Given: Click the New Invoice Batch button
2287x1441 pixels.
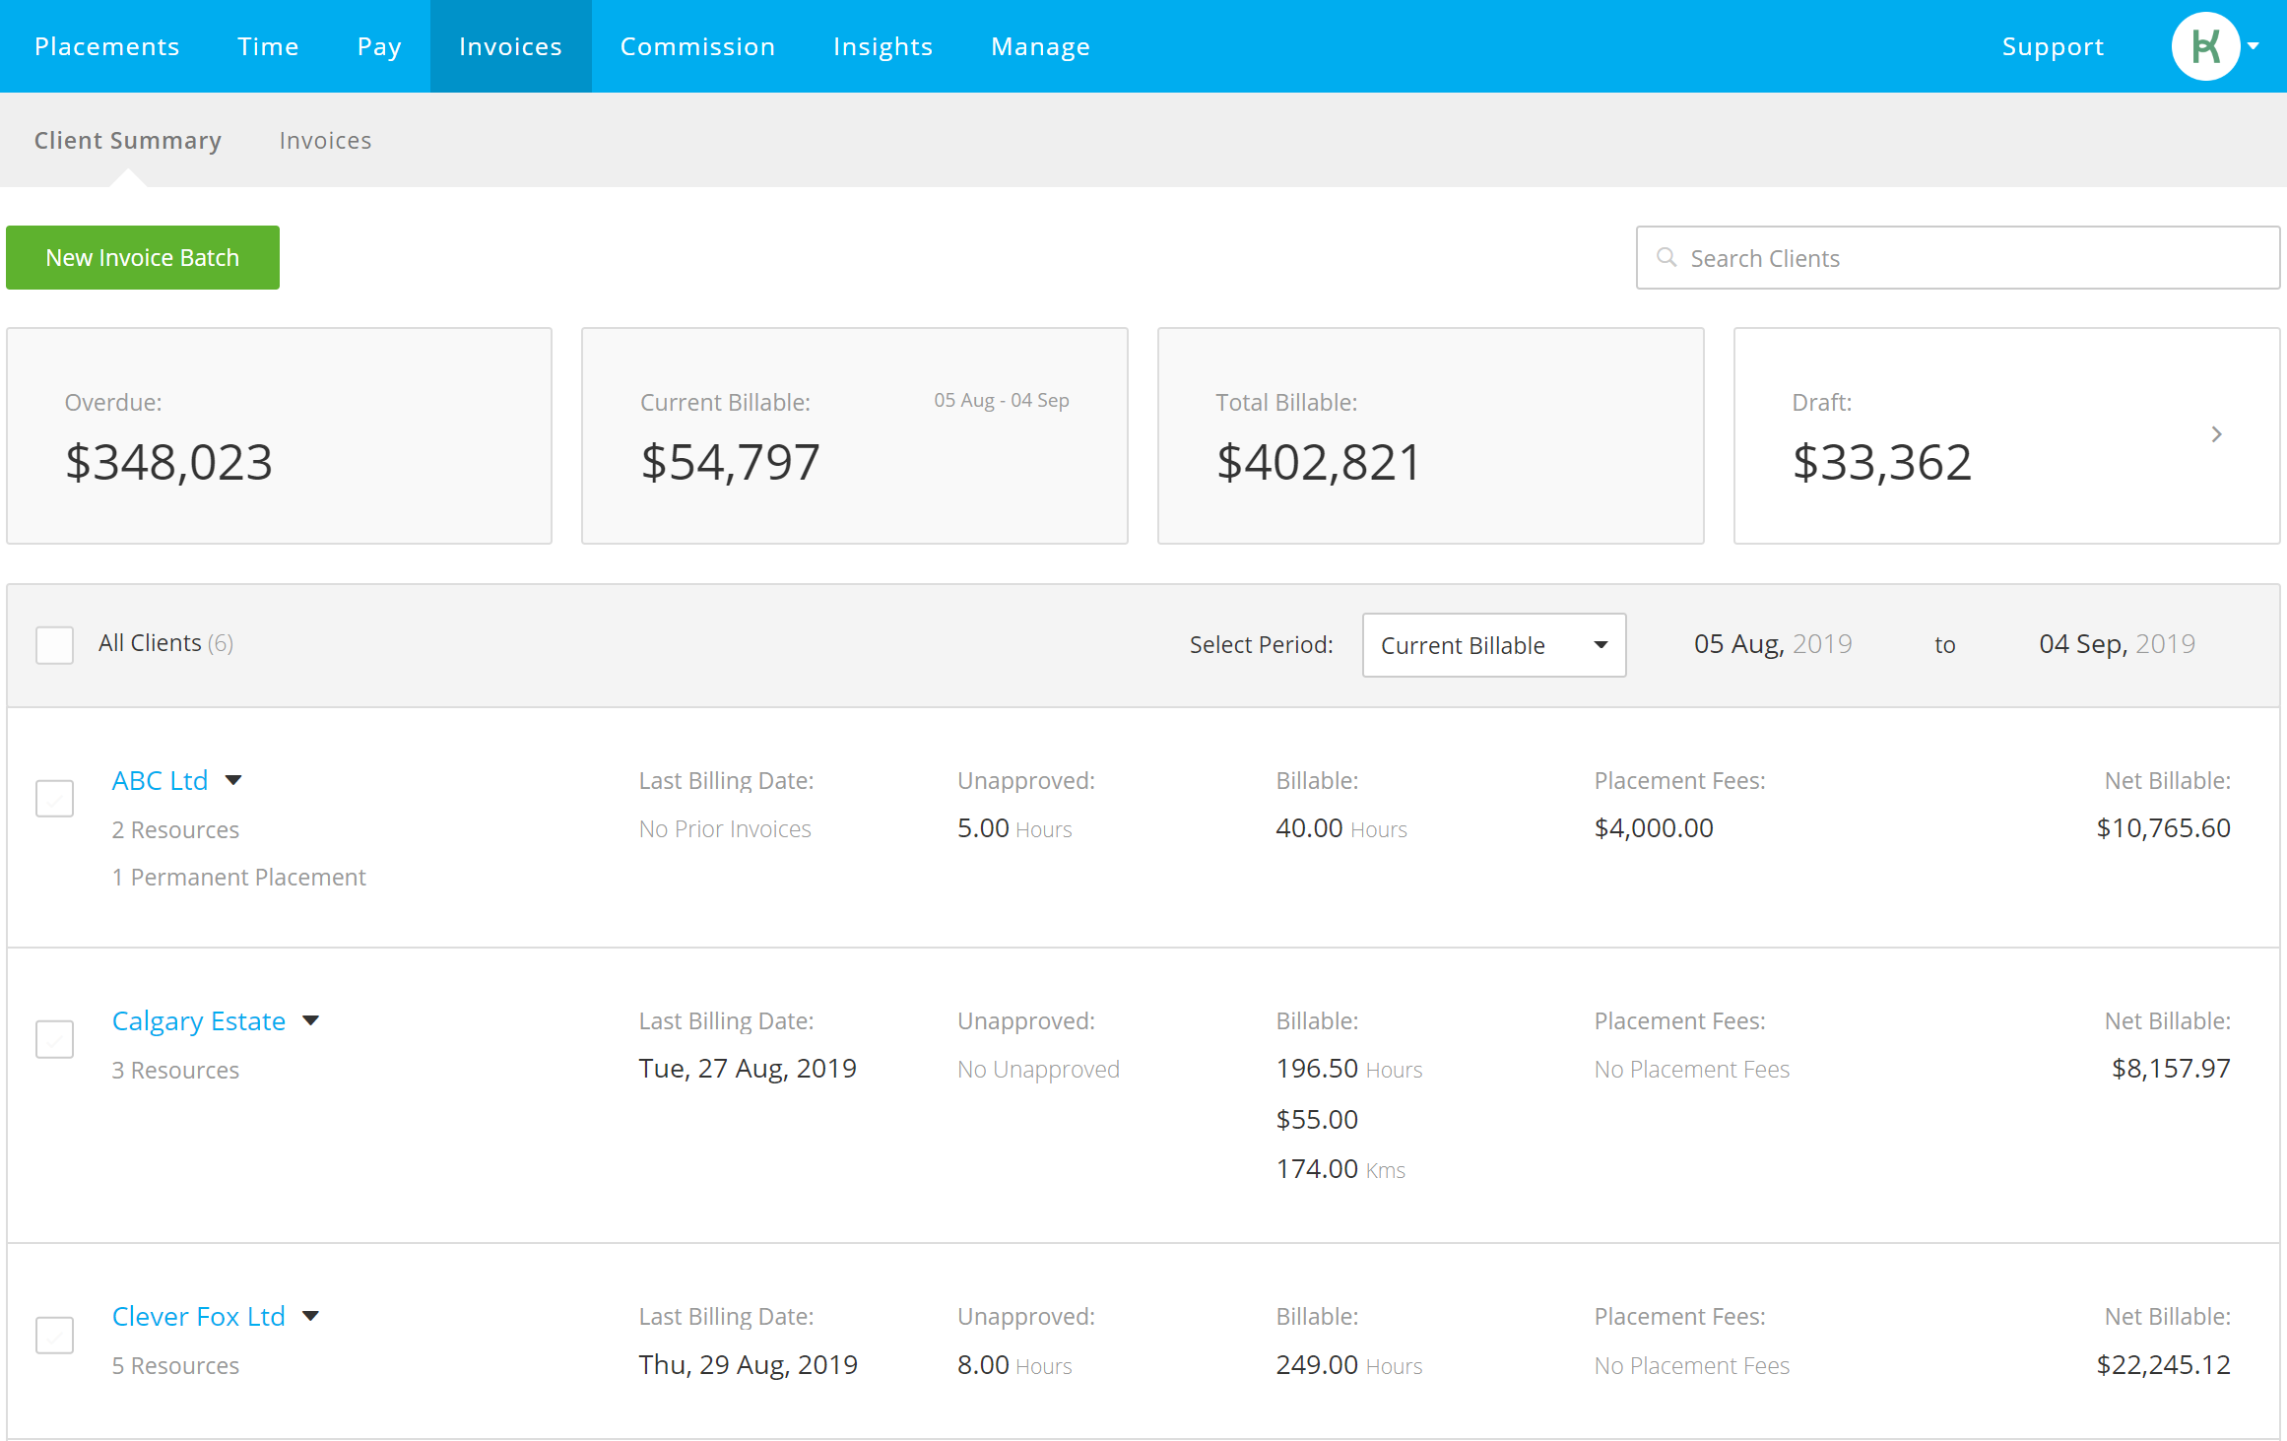Looking at the screenshot, I should coord(143,257).
